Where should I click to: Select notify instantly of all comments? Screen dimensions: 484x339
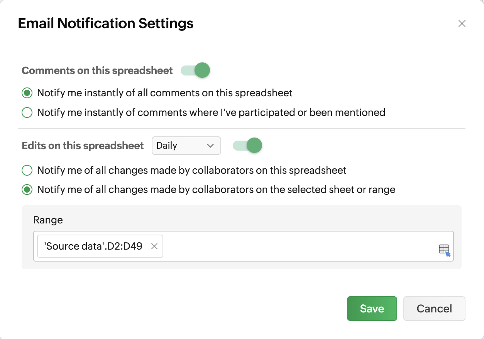click(x=27, y=93)
